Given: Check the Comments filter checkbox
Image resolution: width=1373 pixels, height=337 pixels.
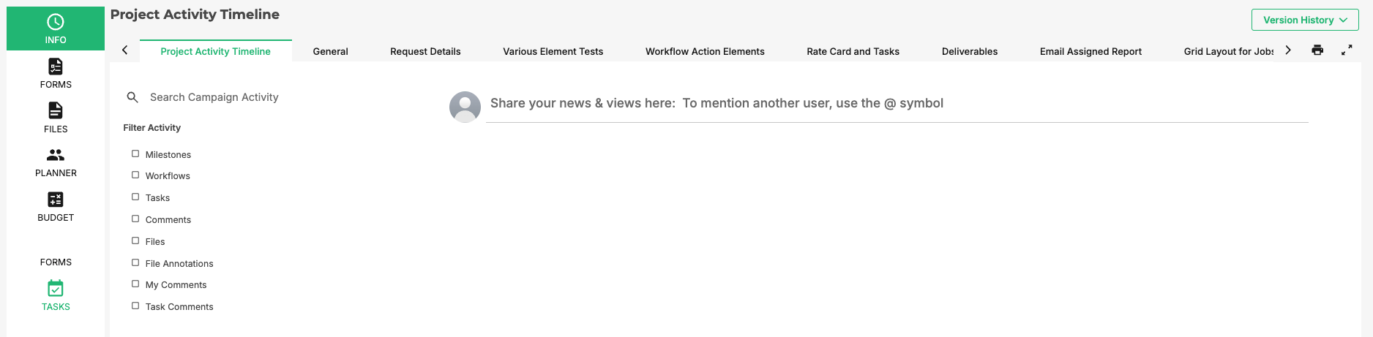Looking at the screenshot, I should [x=135, y=219].
